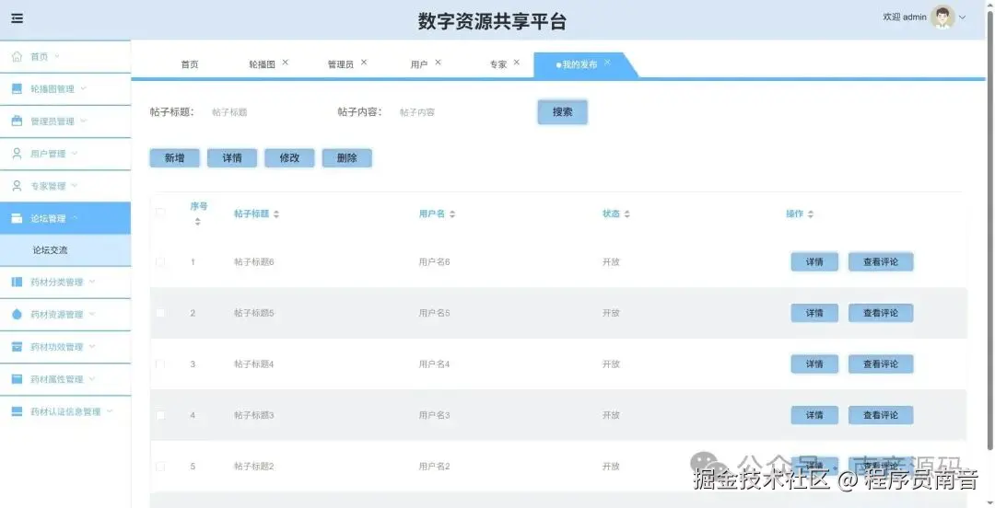Check the row for 帖子标题2
Image resolution: width=995 pixels, height=508 pixels.
click(160, 467)
